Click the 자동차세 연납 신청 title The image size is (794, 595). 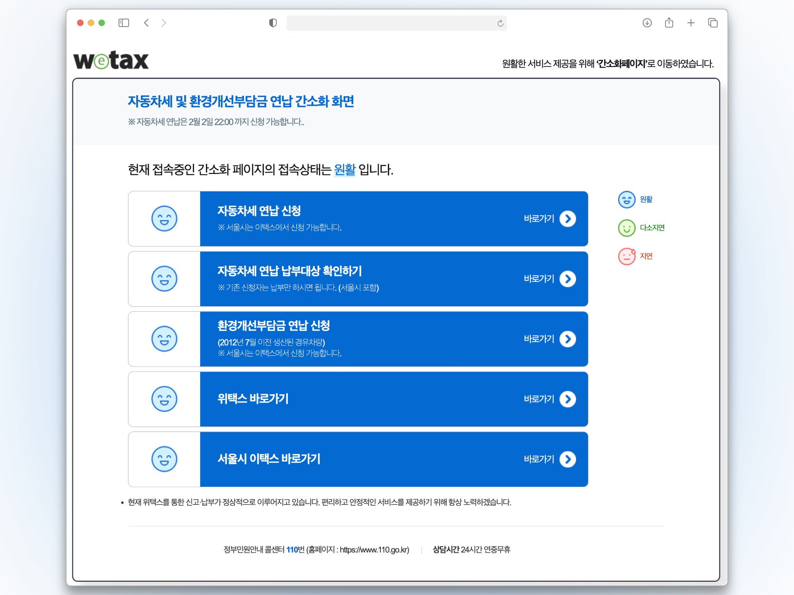tap(259, 211)
